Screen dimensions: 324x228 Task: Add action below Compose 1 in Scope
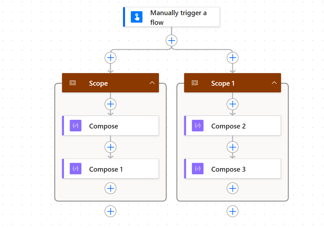point(110,188)
